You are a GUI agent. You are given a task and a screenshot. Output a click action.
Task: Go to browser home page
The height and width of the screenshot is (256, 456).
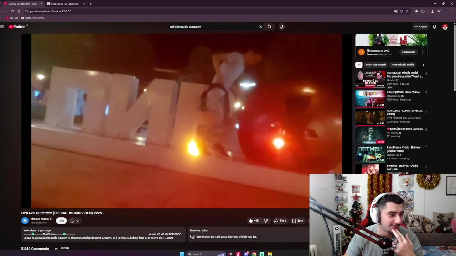click(19, 11)
